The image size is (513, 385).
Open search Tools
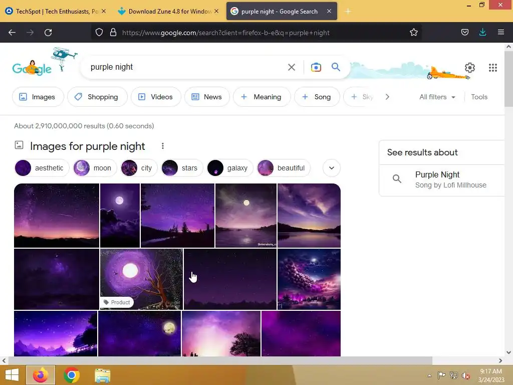479,97
